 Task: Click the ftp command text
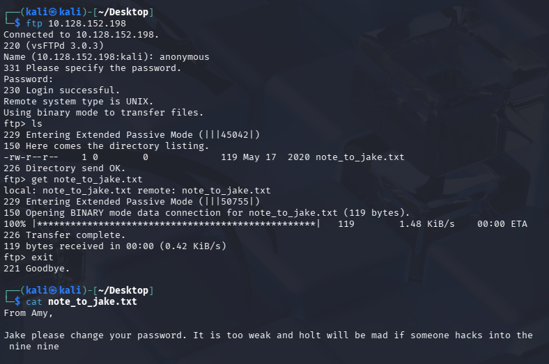34,24
